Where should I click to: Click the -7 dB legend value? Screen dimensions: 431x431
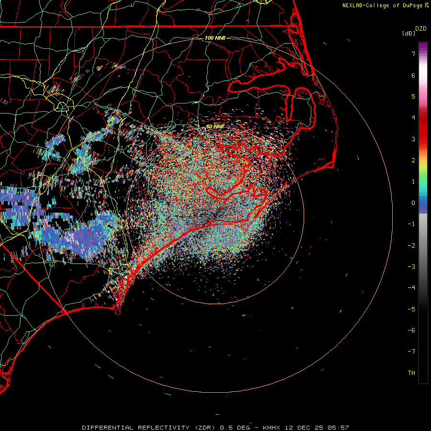point(411,352)
